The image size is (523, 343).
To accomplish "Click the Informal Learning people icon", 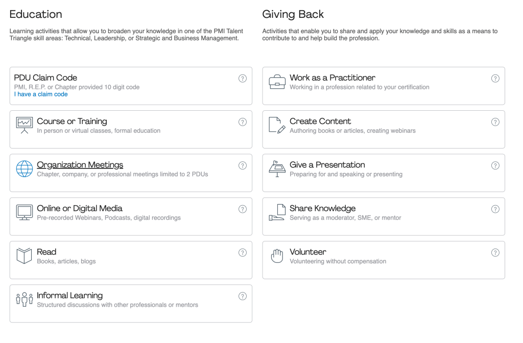I will tap(24, 299).
